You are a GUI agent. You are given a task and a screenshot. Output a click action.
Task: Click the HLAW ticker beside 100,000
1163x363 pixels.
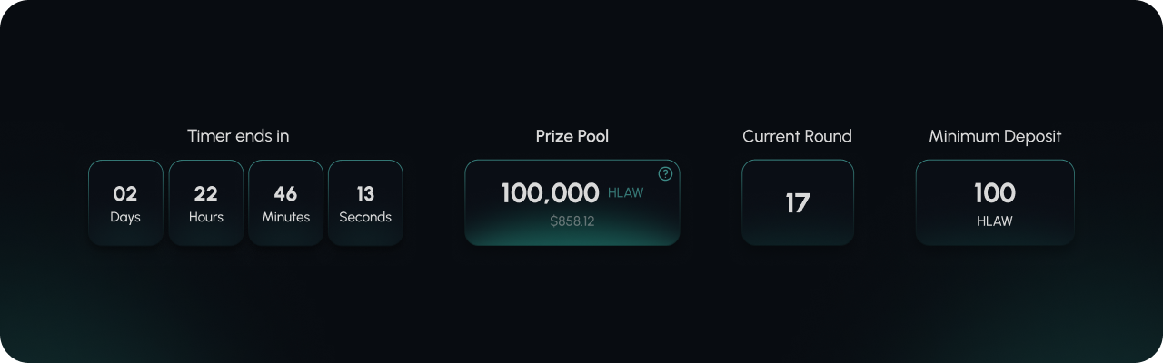click(x=625, y=193)
